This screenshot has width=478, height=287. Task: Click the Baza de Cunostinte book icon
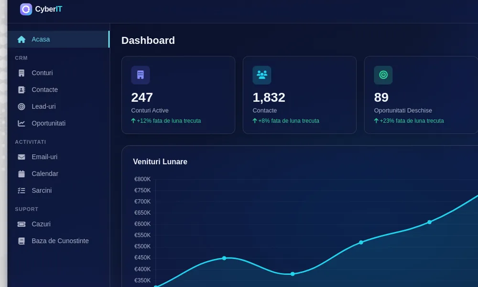click(22, 241)
